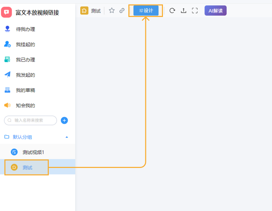Refresh using the circular arrow icon

tap(172, 11)
